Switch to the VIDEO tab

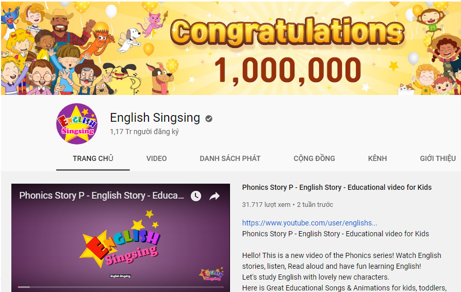[156, 158]
